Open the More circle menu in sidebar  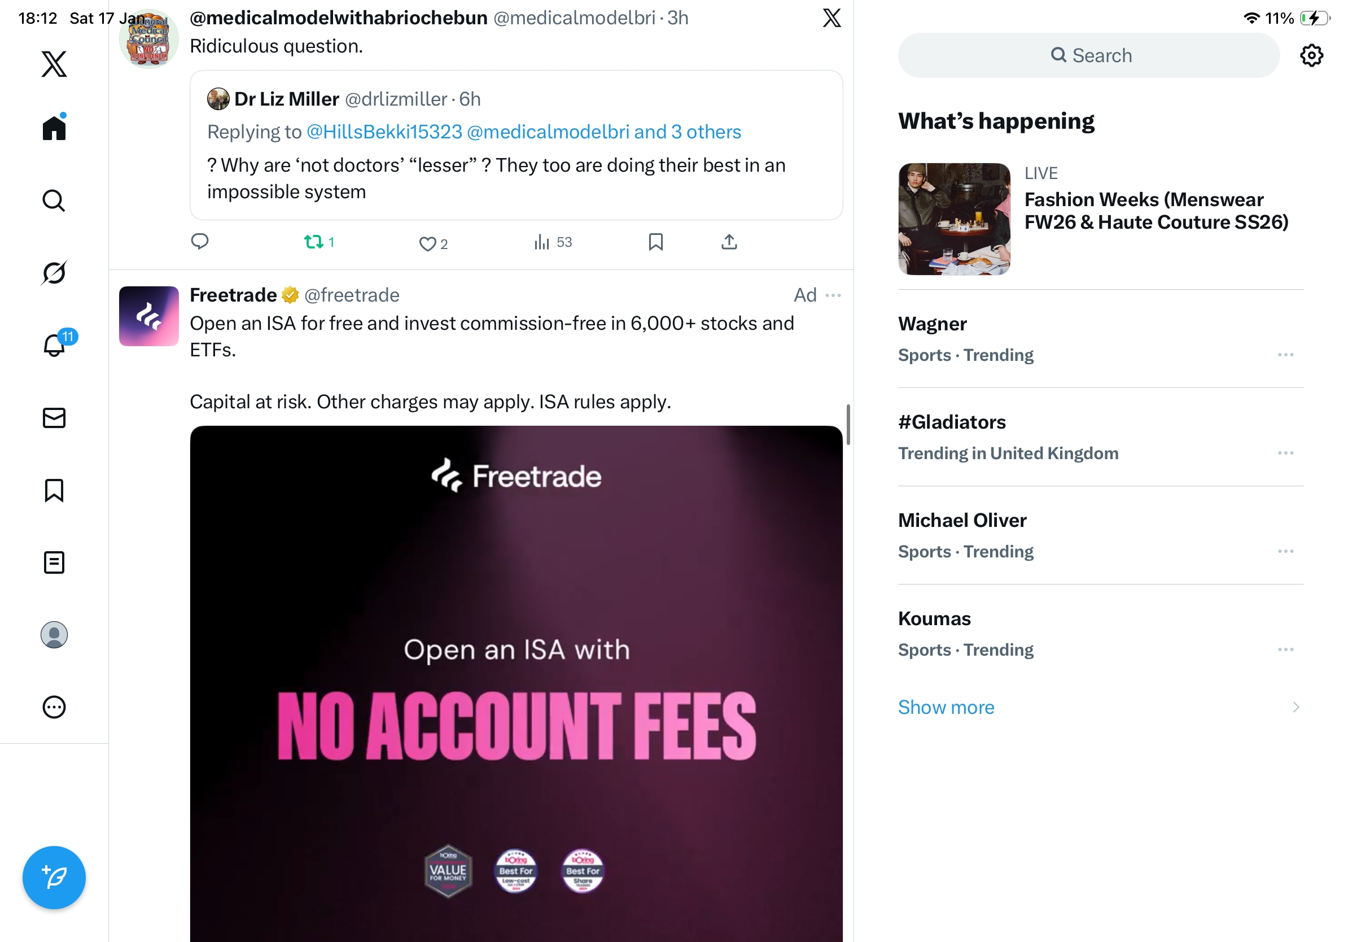point(54,707)
